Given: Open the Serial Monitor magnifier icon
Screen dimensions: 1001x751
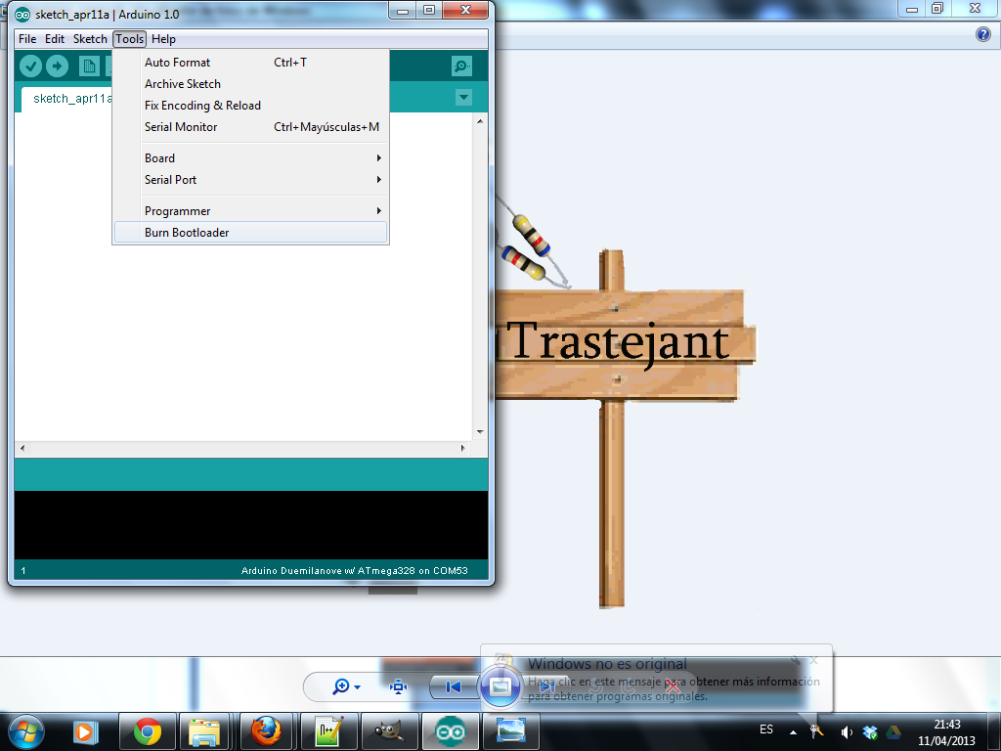Looking at the screenshot, I should click(x=461, y=66).
